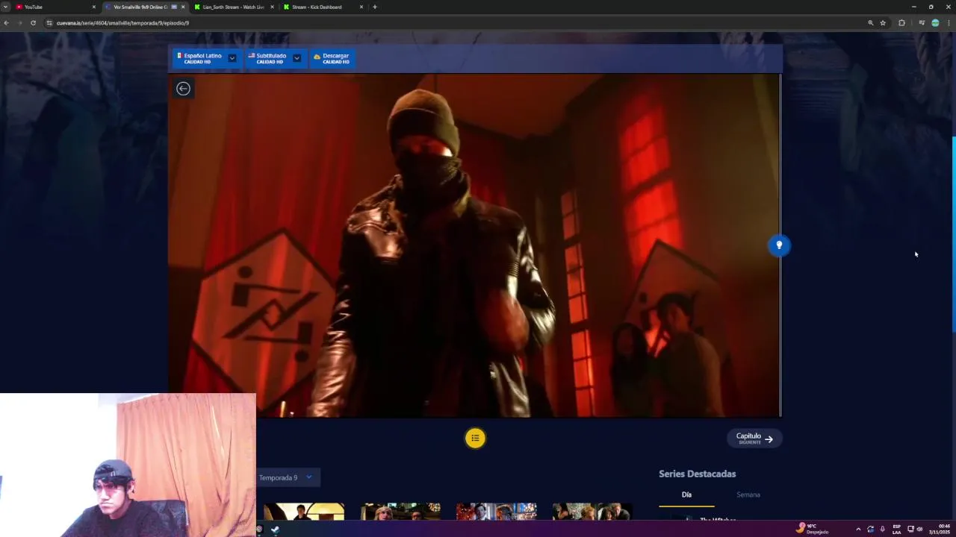
Task: Reload the page with the refresh icon
Action: (x=33, y=23)
